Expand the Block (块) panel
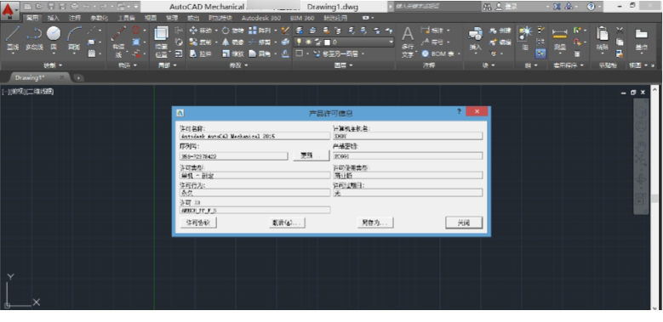 point(489,65)
